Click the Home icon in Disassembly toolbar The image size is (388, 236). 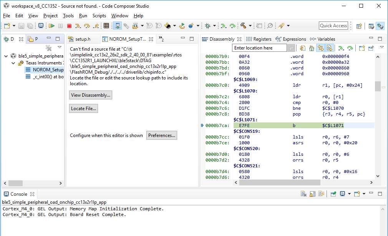coord(311,48)
